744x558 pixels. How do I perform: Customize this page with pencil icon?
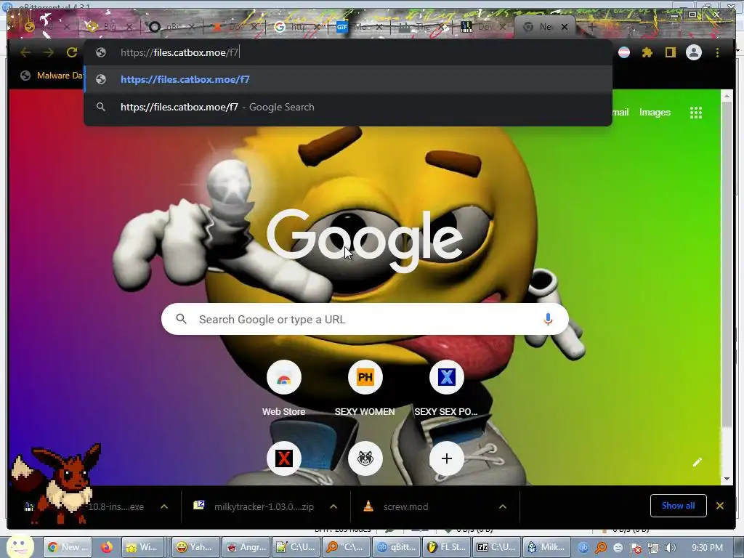[697, 462]
